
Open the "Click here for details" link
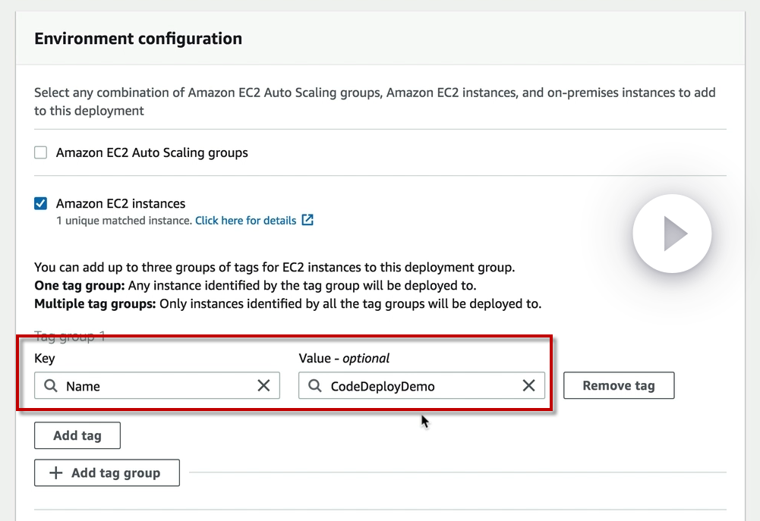tap(245, 221)
